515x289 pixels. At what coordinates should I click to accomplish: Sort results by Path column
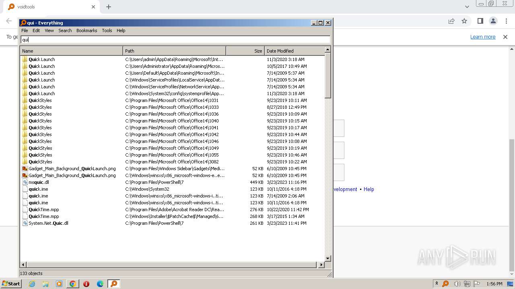click(x=175, y=51)
